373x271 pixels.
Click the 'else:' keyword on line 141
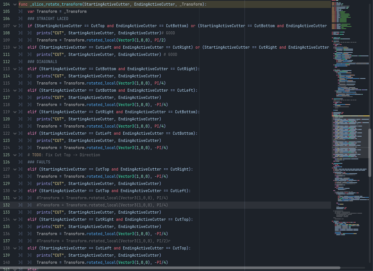point(33,269)
